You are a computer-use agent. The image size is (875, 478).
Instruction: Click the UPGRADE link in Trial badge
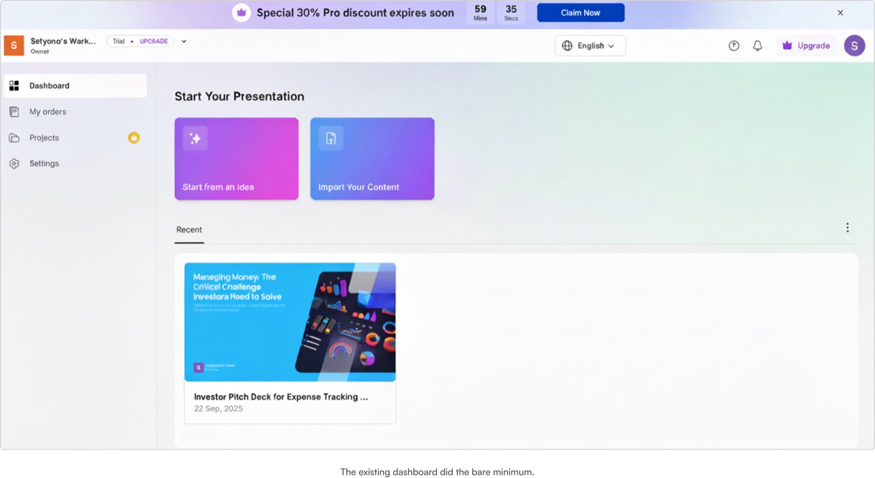[154, 41]
